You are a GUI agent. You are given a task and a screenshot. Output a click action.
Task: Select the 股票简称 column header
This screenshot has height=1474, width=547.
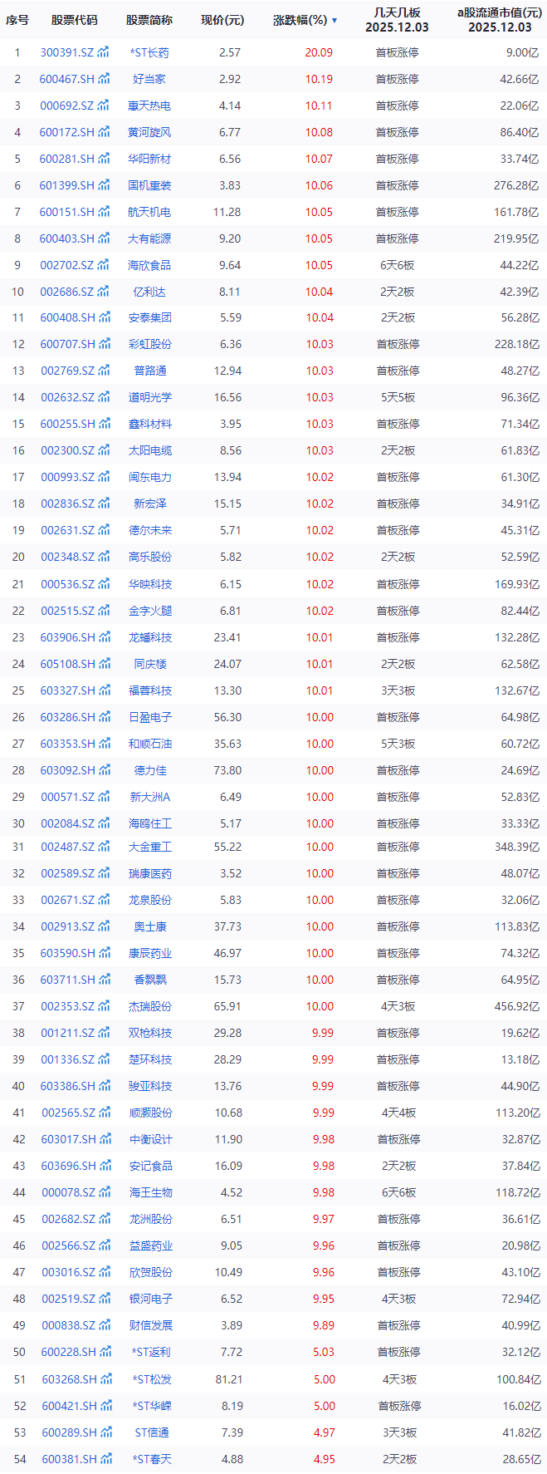click(149, 20)
